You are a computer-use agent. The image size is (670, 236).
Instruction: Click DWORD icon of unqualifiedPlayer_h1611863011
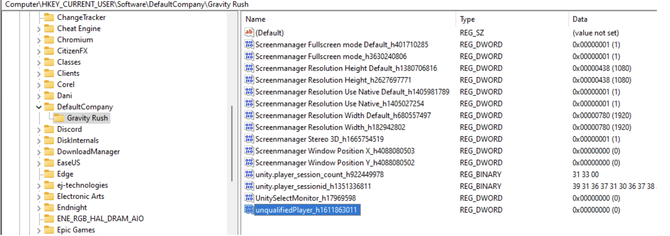tap(249, 210)
